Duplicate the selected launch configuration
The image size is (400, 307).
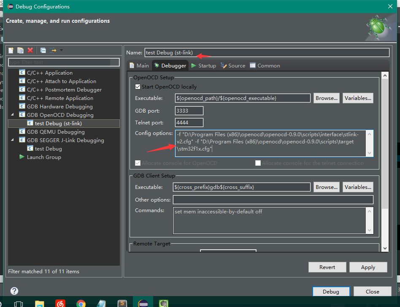20,50
